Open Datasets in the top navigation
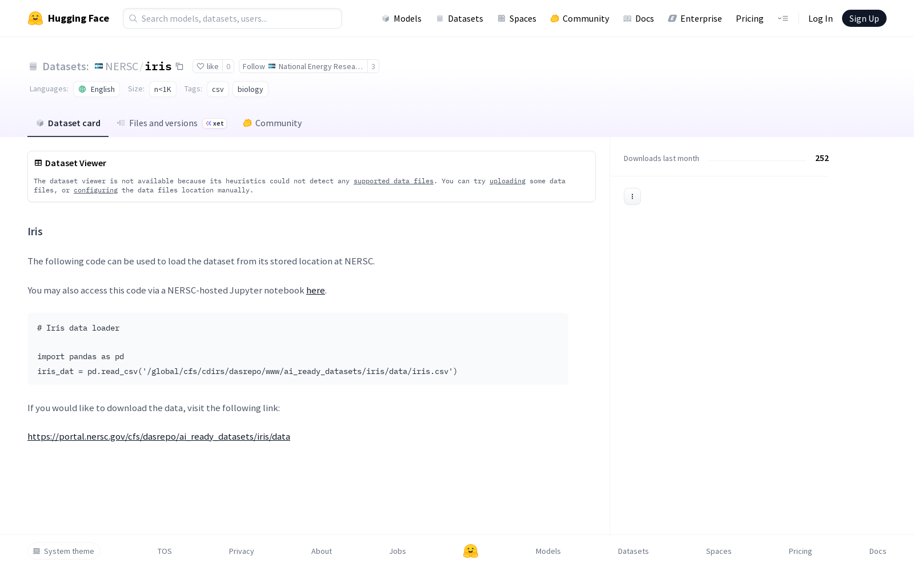The width and height of the screenshot is (914, 571). click(459, 18)
